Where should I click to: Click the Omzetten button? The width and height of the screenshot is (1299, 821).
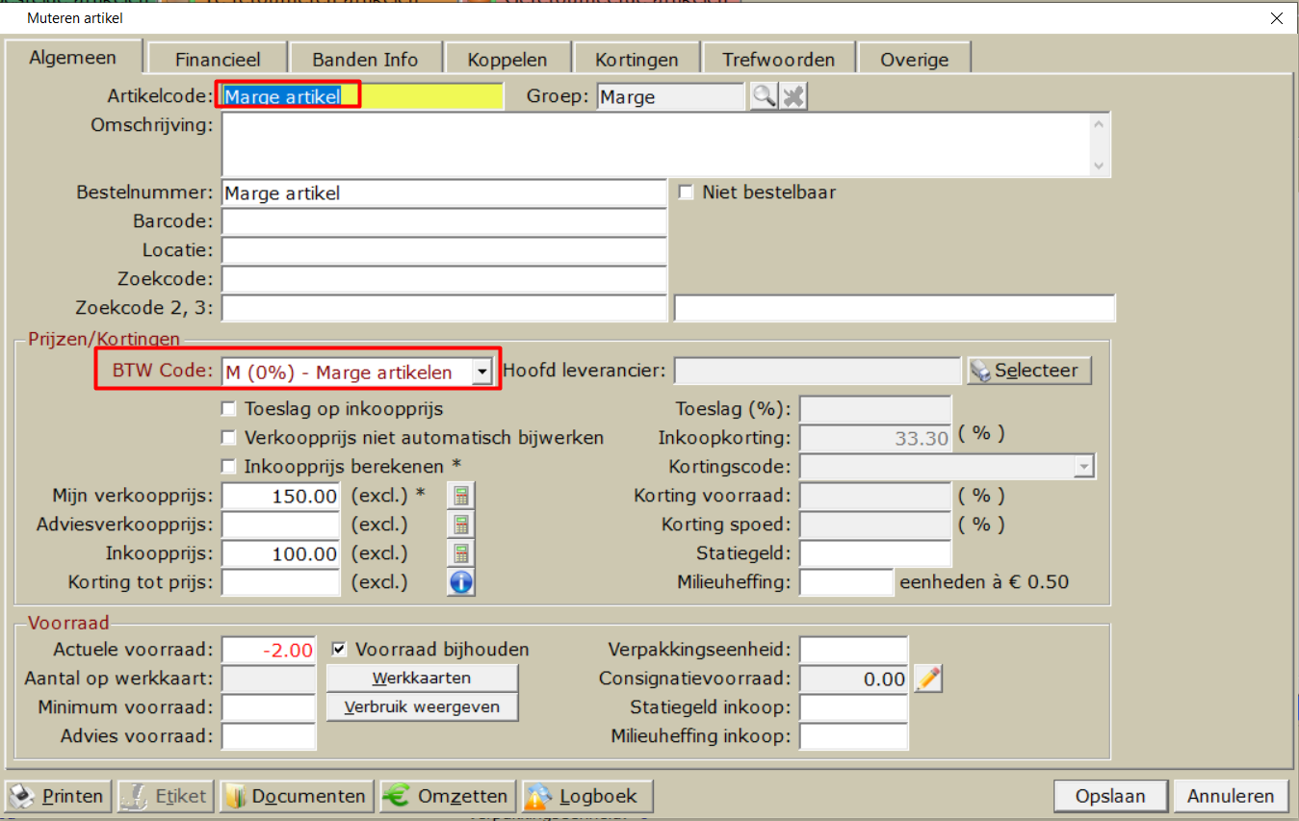tap(448, 796)
